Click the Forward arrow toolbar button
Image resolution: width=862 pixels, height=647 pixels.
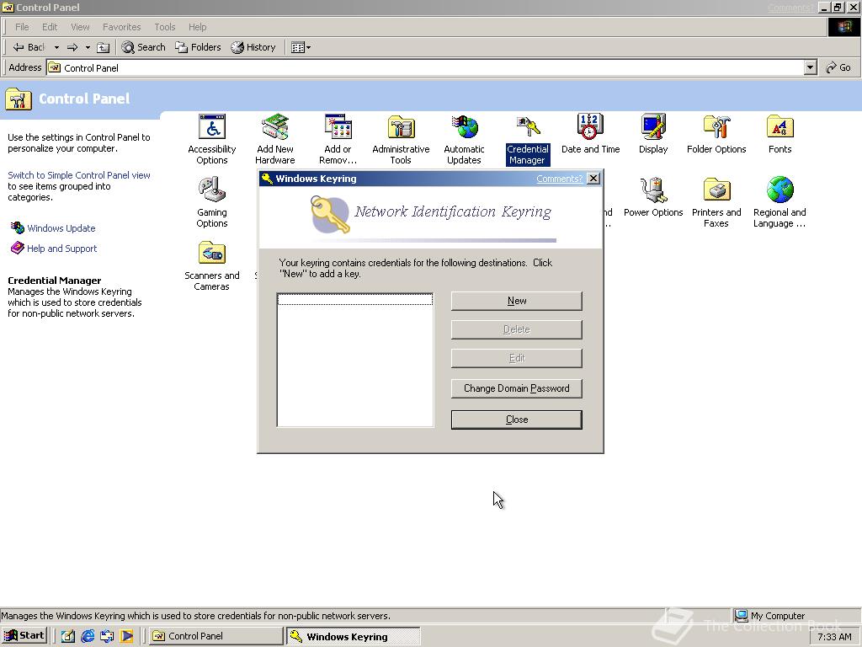click(x=72, y=47)
